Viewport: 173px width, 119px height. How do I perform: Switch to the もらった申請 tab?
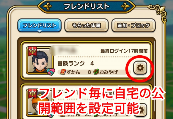tap(86, 25)
